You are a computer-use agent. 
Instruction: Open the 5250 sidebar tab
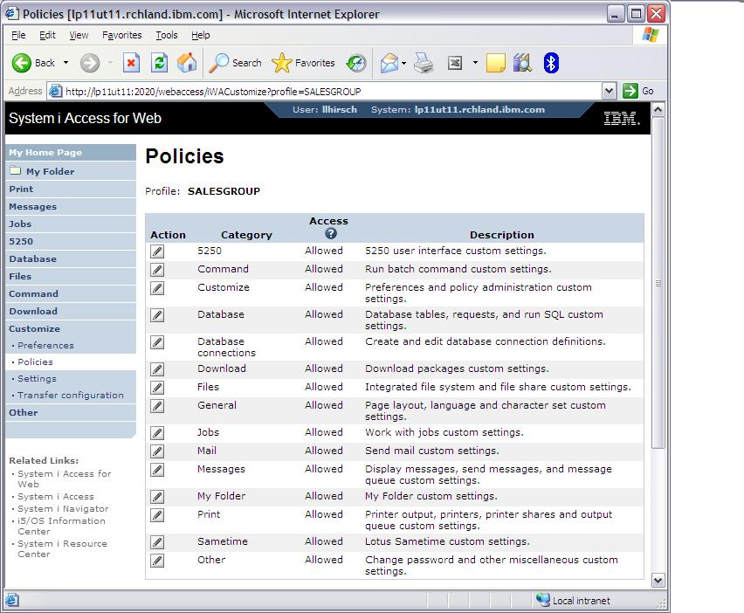(70, 242)
